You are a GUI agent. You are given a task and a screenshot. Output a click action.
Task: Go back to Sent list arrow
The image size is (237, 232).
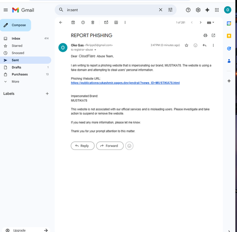pyautogui.click(x=61, y=22)
